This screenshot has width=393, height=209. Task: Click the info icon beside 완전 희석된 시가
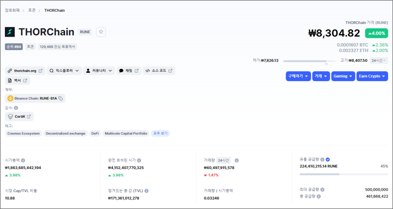(139, 161)
